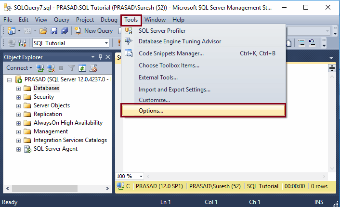Viewport: 340px width, 207px height.
Task: Open the Connect dropdown in Object Explorer
Action: 19,68
